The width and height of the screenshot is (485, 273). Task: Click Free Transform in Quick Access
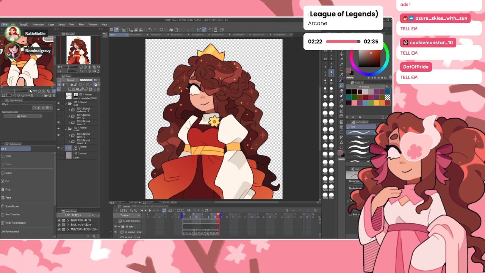click(x=11, y=215)
